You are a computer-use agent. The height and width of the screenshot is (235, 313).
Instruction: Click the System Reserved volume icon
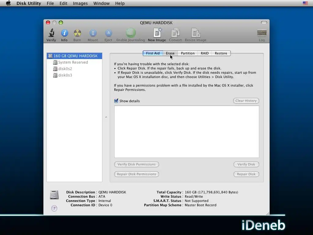[x=55, y=62]
